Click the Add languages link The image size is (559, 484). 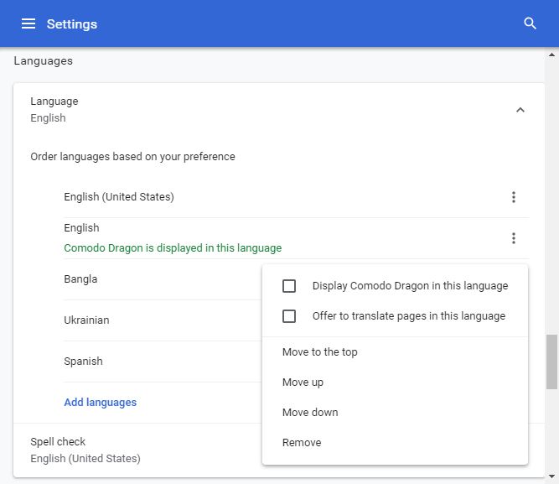[x=101, y=403]
